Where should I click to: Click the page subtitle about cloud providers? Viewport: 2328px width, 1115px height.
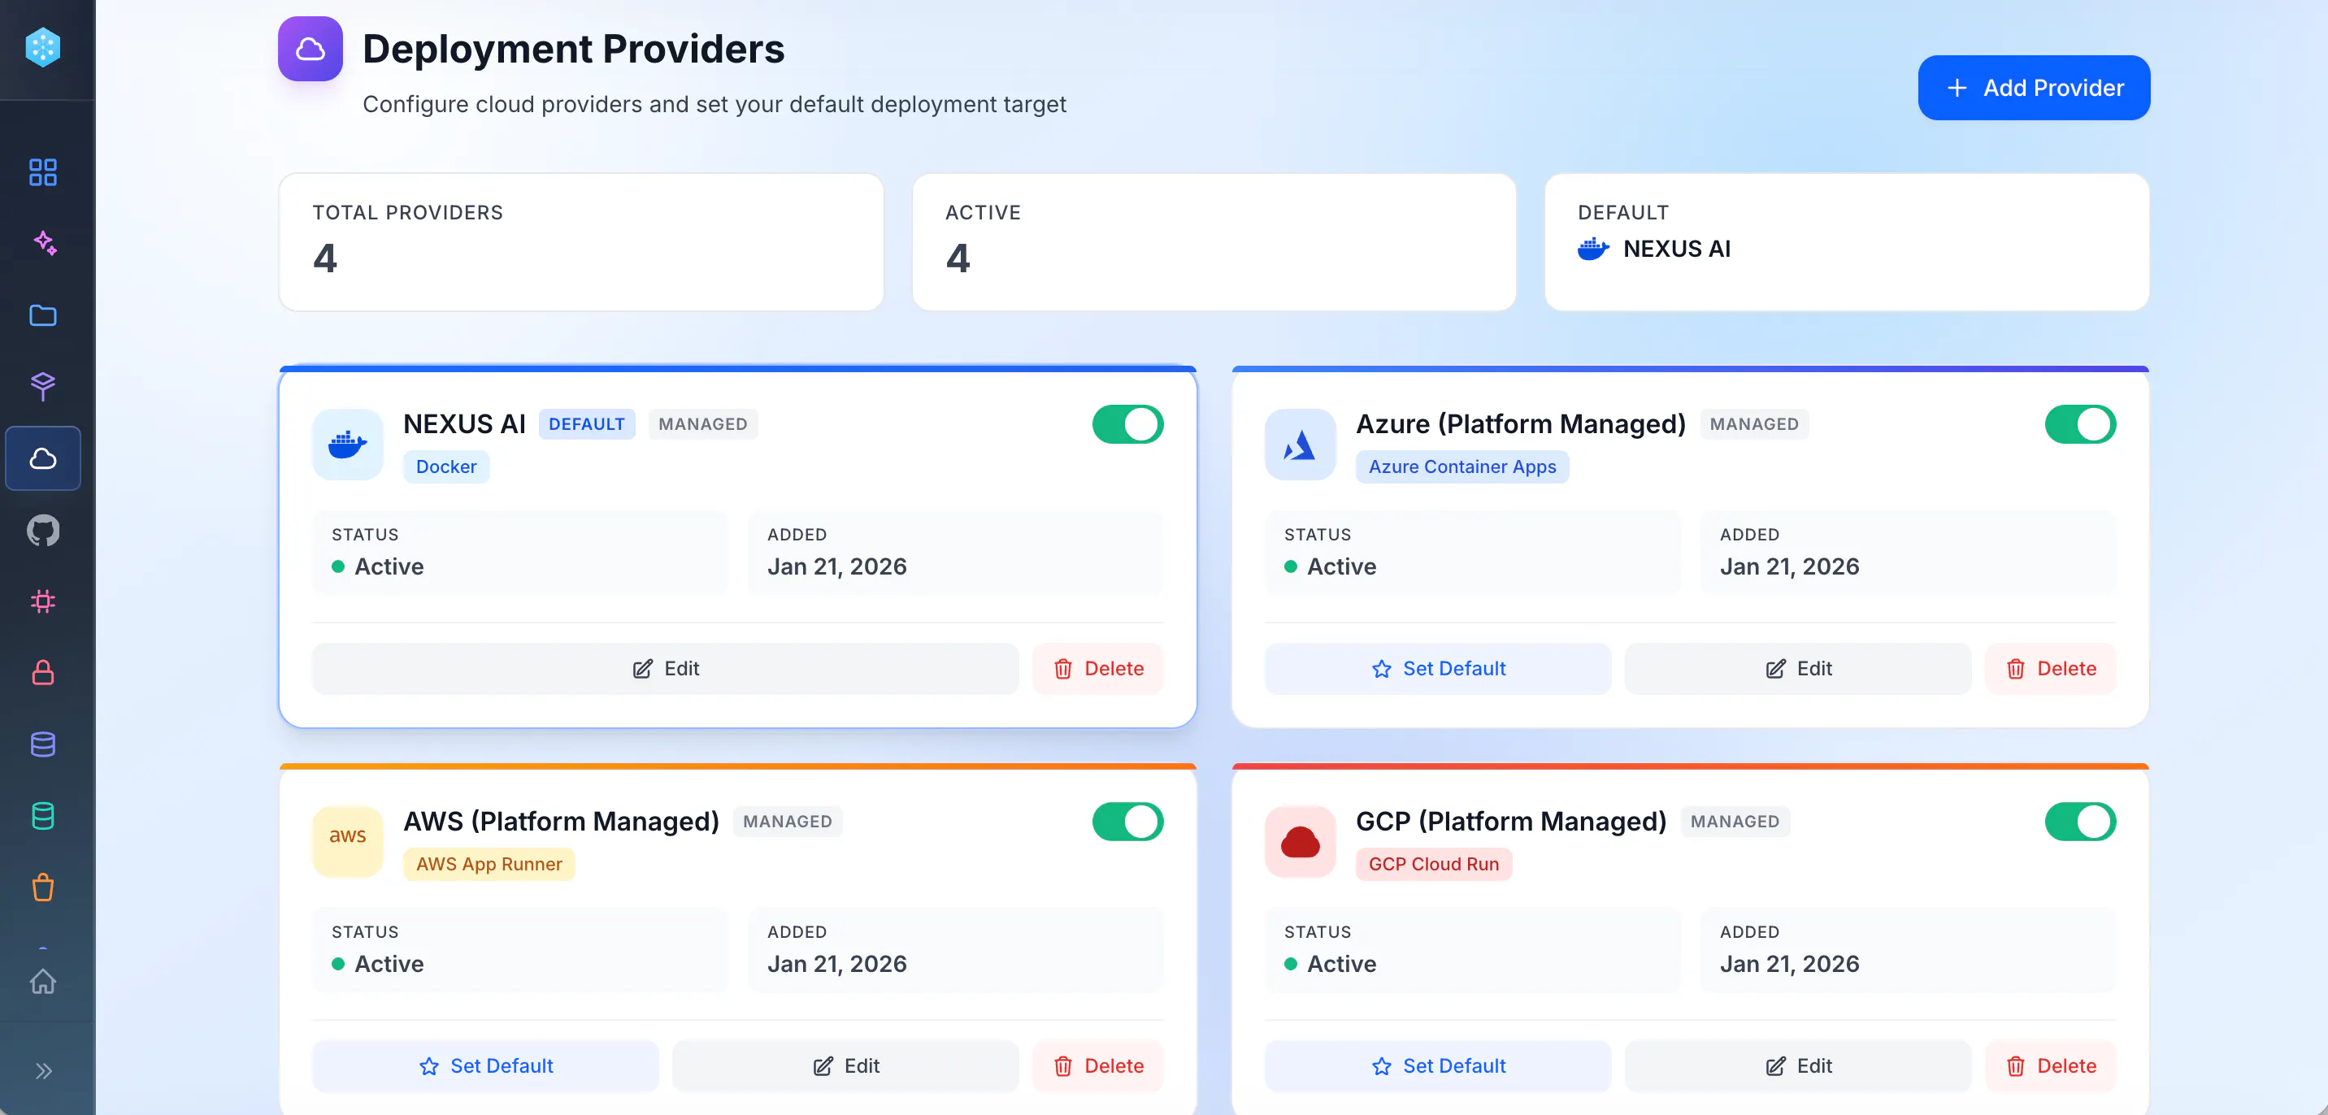click(714, 105)
